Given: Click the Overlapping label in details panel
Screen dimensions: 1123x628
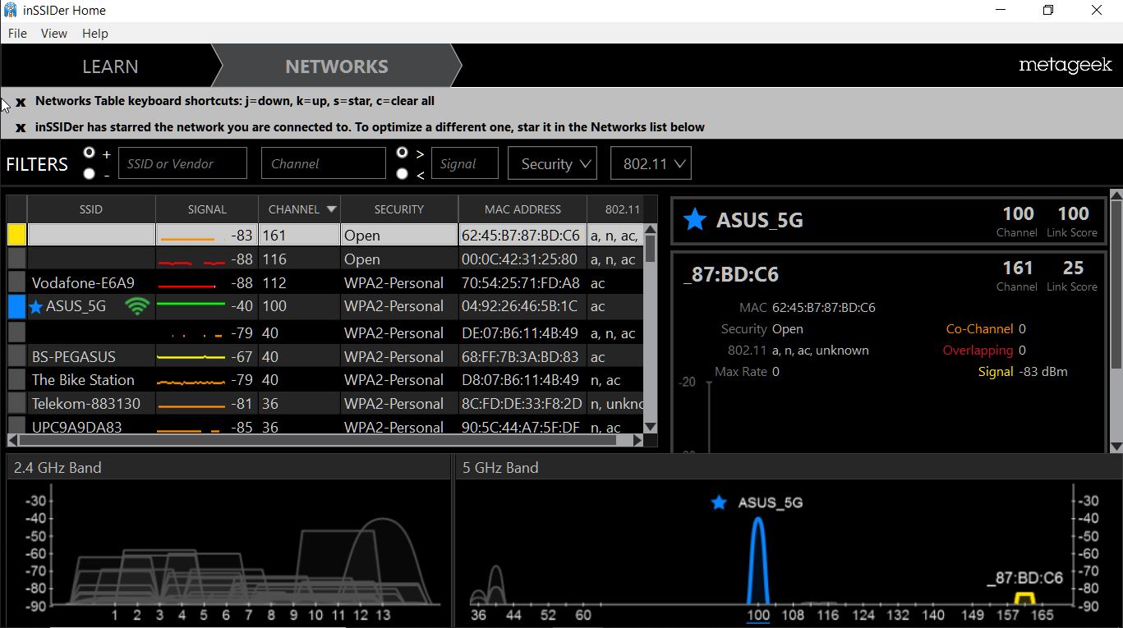Looking at the screenshot, I should tap(978, 351).
